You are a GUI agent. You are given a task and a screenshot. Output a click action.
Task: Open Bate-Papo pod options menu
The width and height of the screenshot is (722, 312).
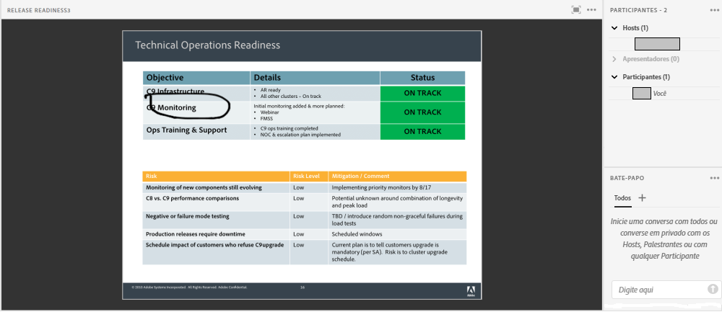(x=714, y=178)
